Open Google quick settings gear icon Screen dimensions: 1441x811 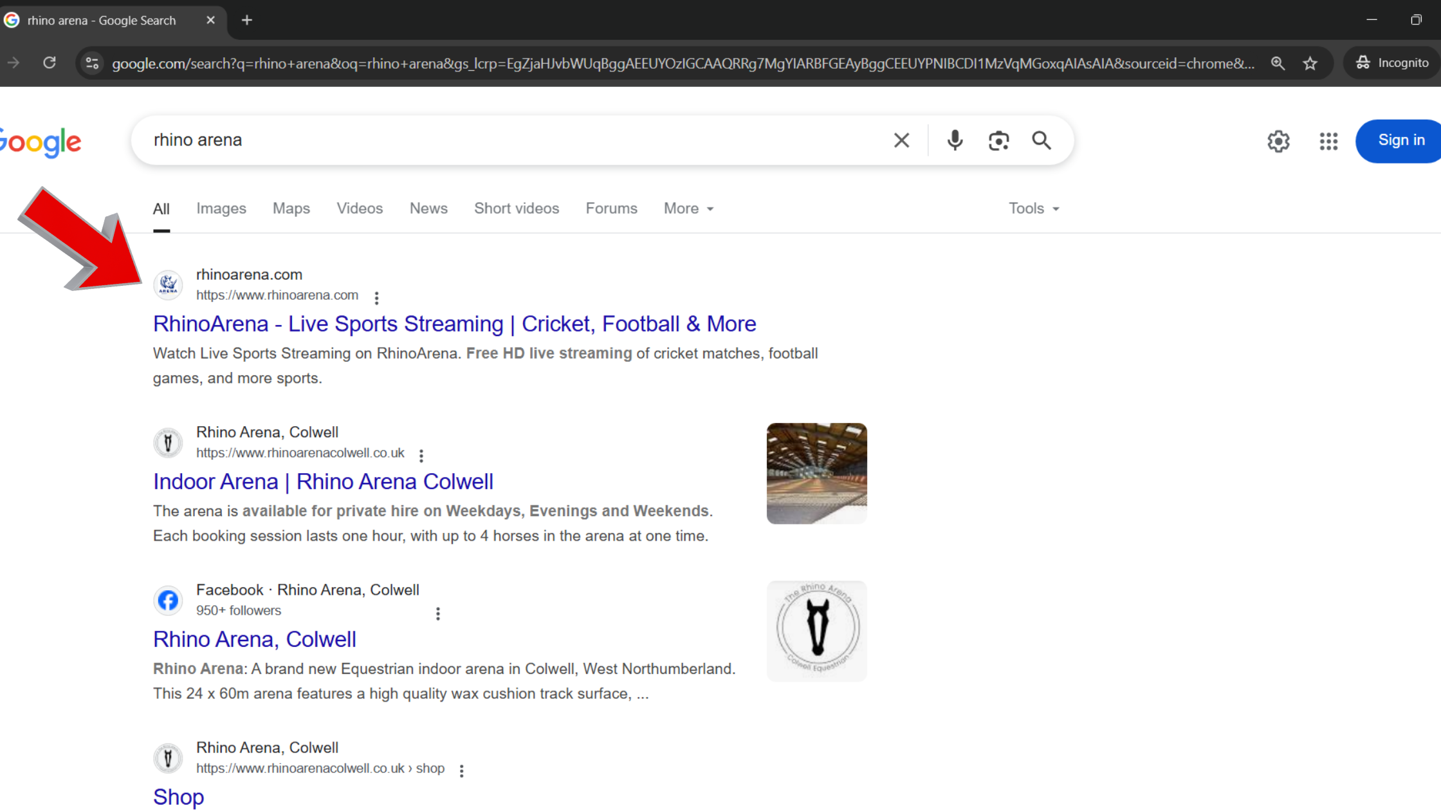(x=1278, y=141)
